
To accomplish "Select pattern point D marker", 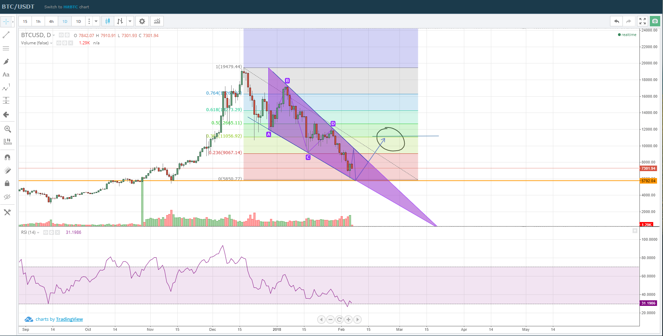I will coord(333,124).
